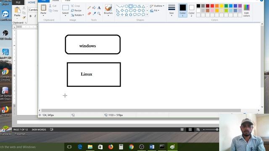Choose the Oval shape
Screen dimensions: 269x151
point(127,6)
